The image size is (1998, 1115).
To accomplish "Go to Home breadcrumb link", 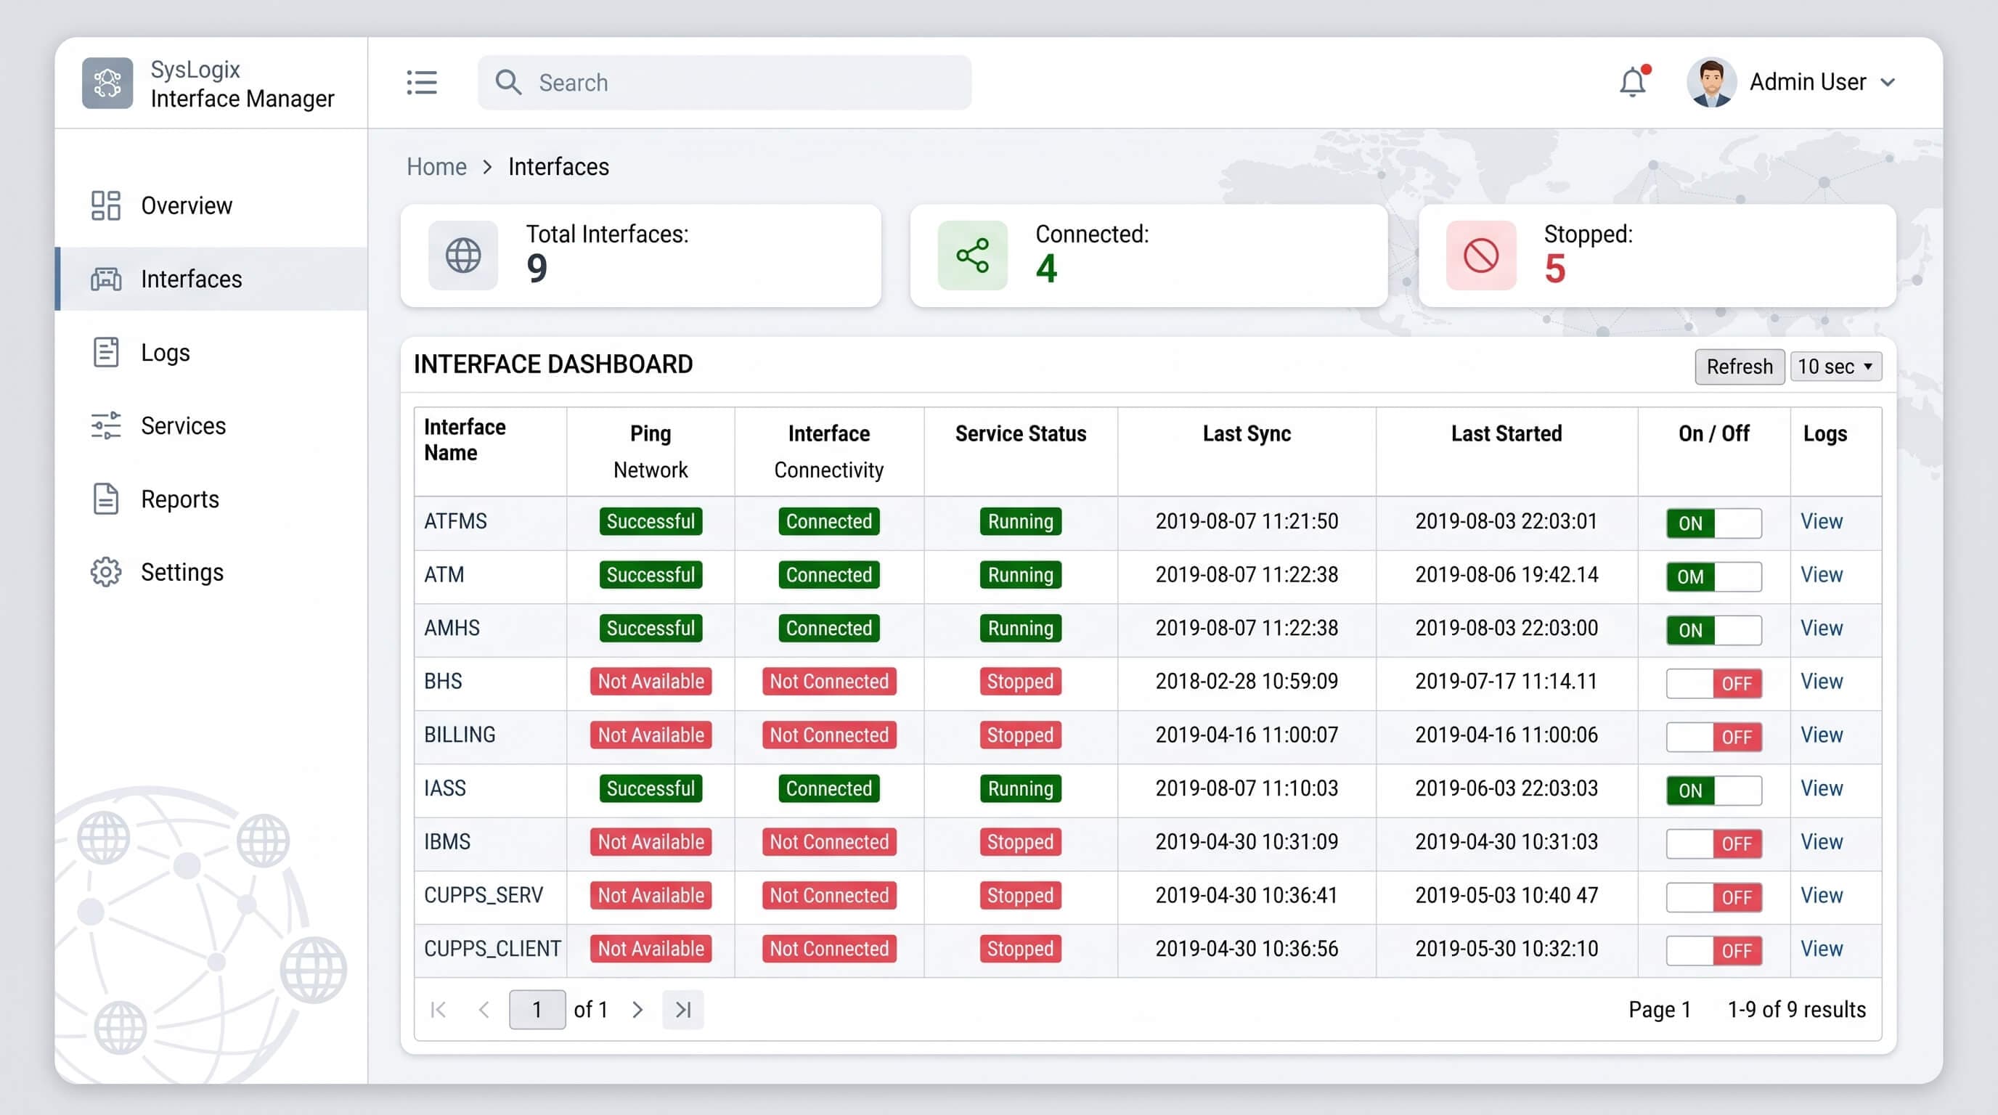I will [436, 167].
